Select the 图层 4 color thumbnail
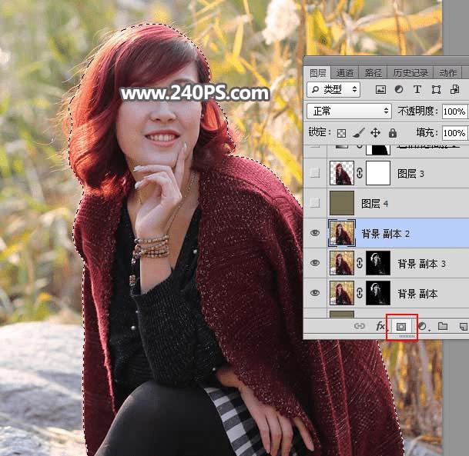 [342, 203]
